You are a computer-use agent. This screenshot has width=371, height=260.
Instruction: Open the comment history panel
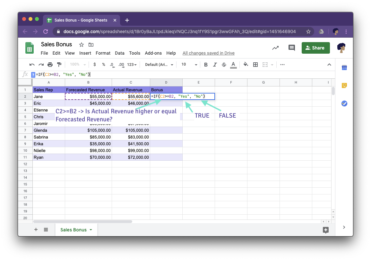tap(291, 48)
